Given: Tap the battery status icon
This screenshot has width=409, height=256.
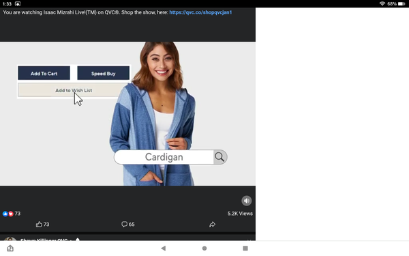Looking at the screenshot, I should tap(402, 3).
